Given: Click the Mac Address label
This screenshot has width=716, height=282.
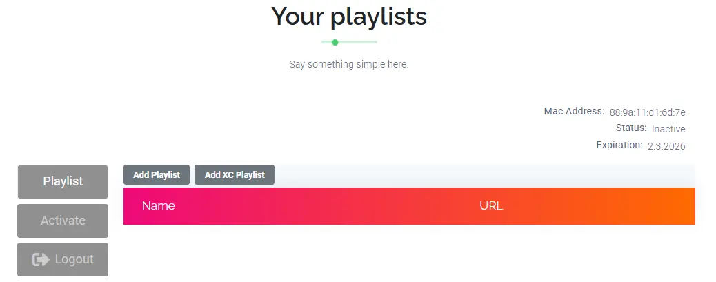Looking at the screenshot, I should click(x=574, y=111).
